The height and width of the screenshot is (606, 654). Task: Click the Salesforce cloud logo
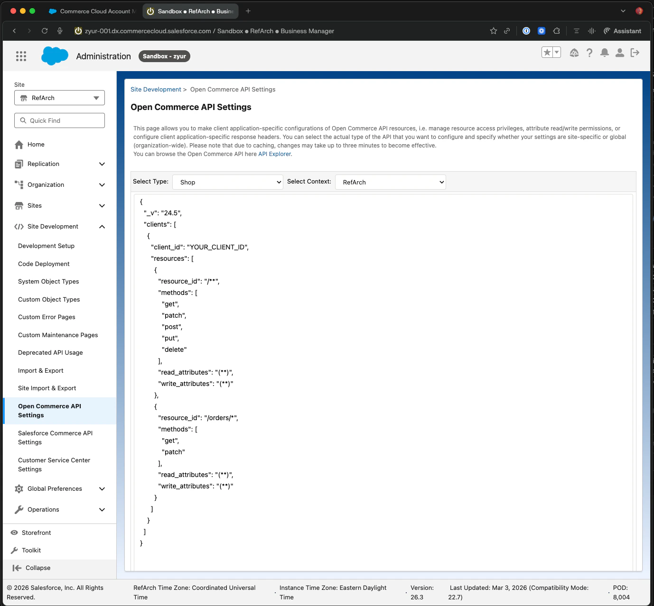55,56
